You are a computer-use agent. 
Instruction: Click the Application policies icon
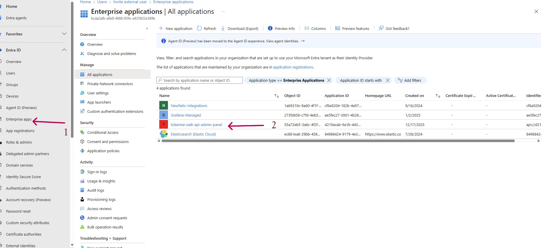click(x=82, y=151)
